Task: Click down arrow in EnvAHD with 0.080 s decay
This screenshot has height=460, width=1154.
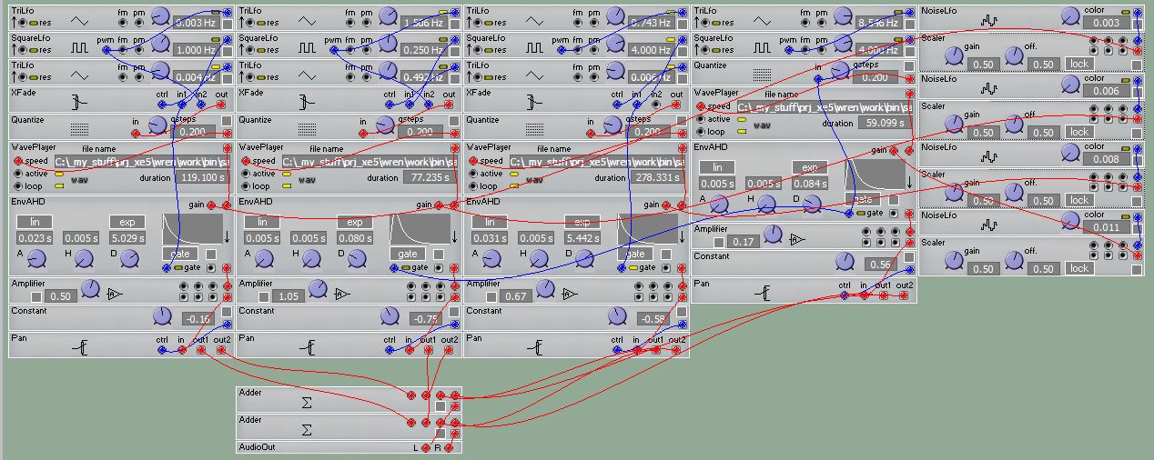Action: [455, 238]
